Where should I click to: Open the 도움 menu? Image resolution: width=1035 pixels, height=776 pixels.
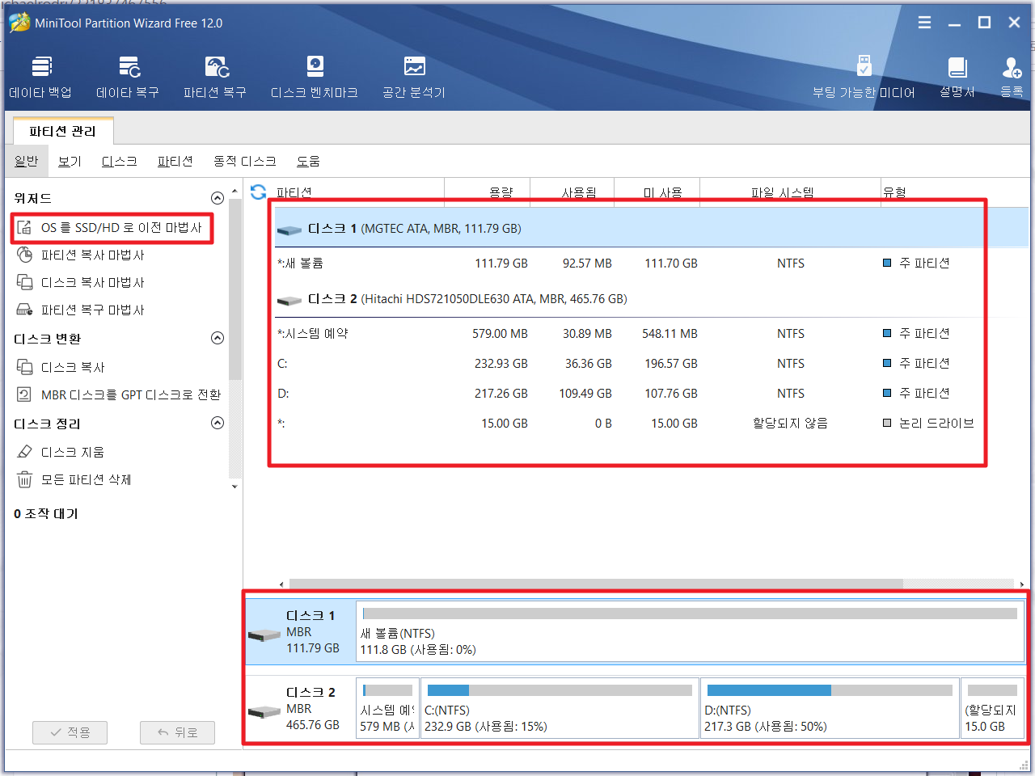click(309, 162)
